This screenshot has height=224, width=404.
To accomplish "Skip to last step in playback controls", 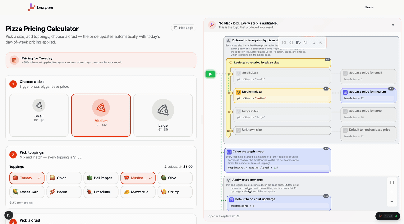I will [305, 43].
